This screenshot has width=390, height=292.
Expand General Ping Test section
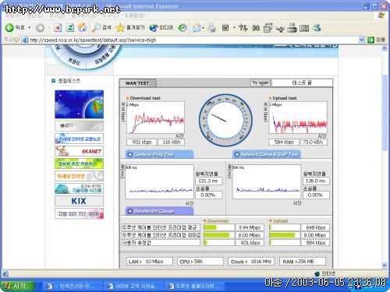[159, 155]
